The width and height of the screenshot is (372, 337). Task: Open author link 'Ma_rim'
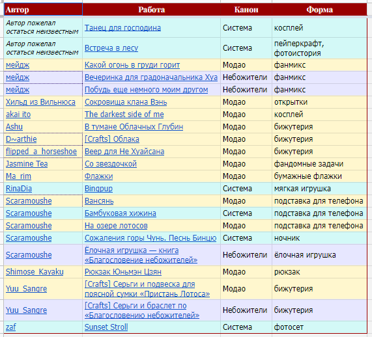point(18,176)
